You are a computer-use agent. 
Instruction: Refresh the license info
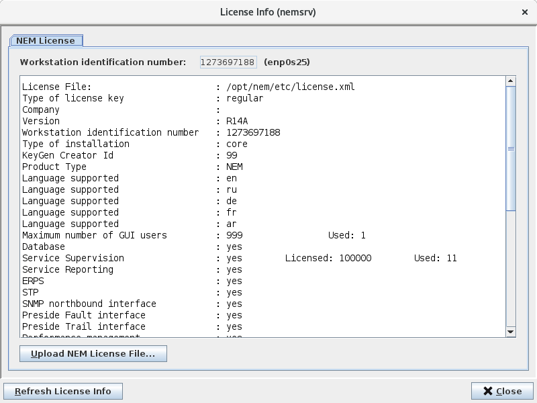(x=63, y=392)
